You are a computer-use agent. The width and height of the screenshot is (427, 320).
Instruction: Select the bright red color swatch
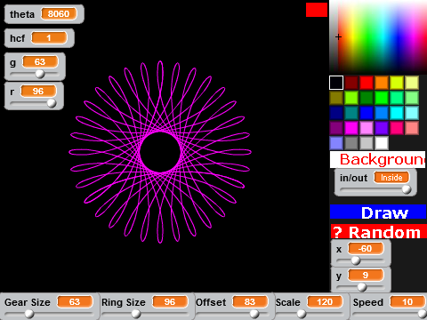pos(367,83)
